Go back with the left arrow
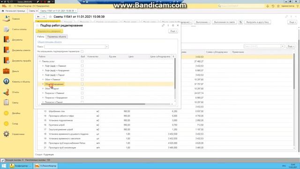This screenshot has width=300, height=169. pyautogui.click(x=38, y=17)
